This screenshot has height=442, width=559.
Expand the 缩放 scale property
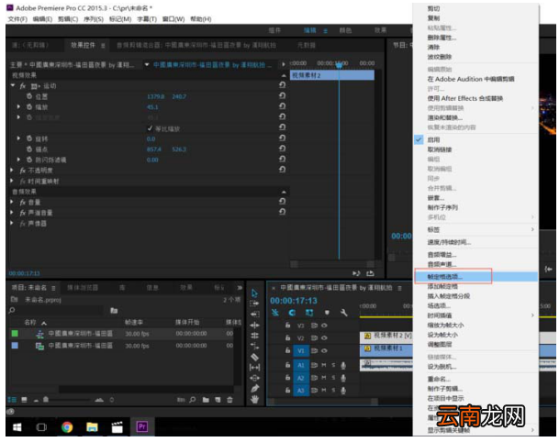coord(18,106)
